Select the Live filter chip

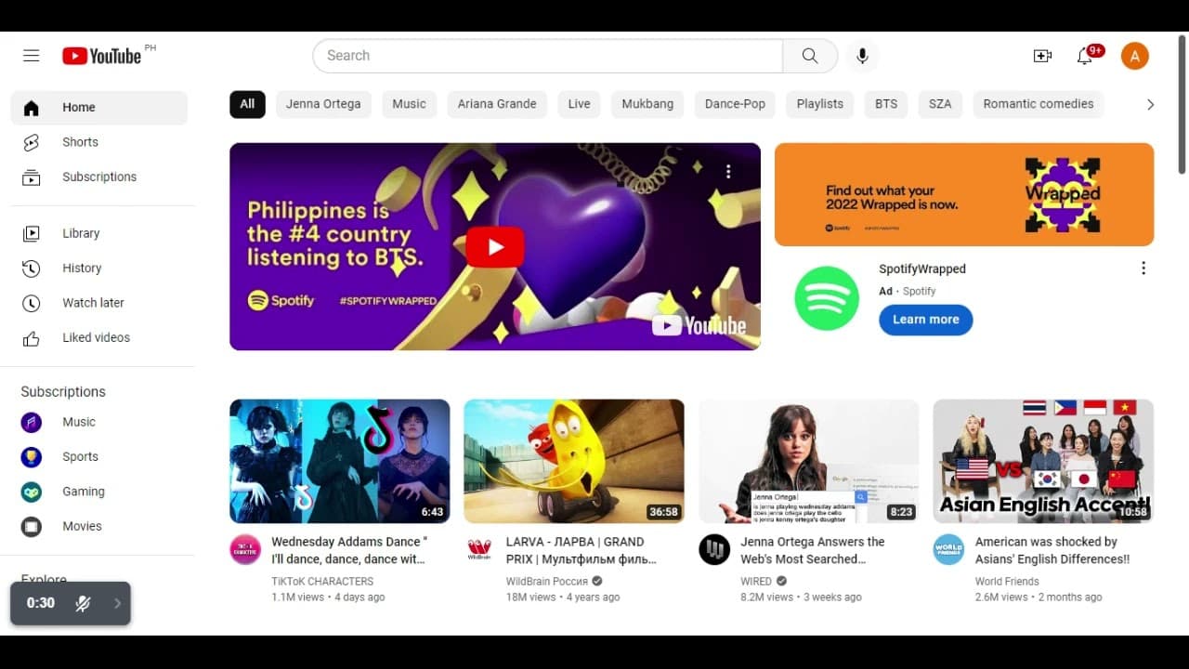(x=579, y=104)
